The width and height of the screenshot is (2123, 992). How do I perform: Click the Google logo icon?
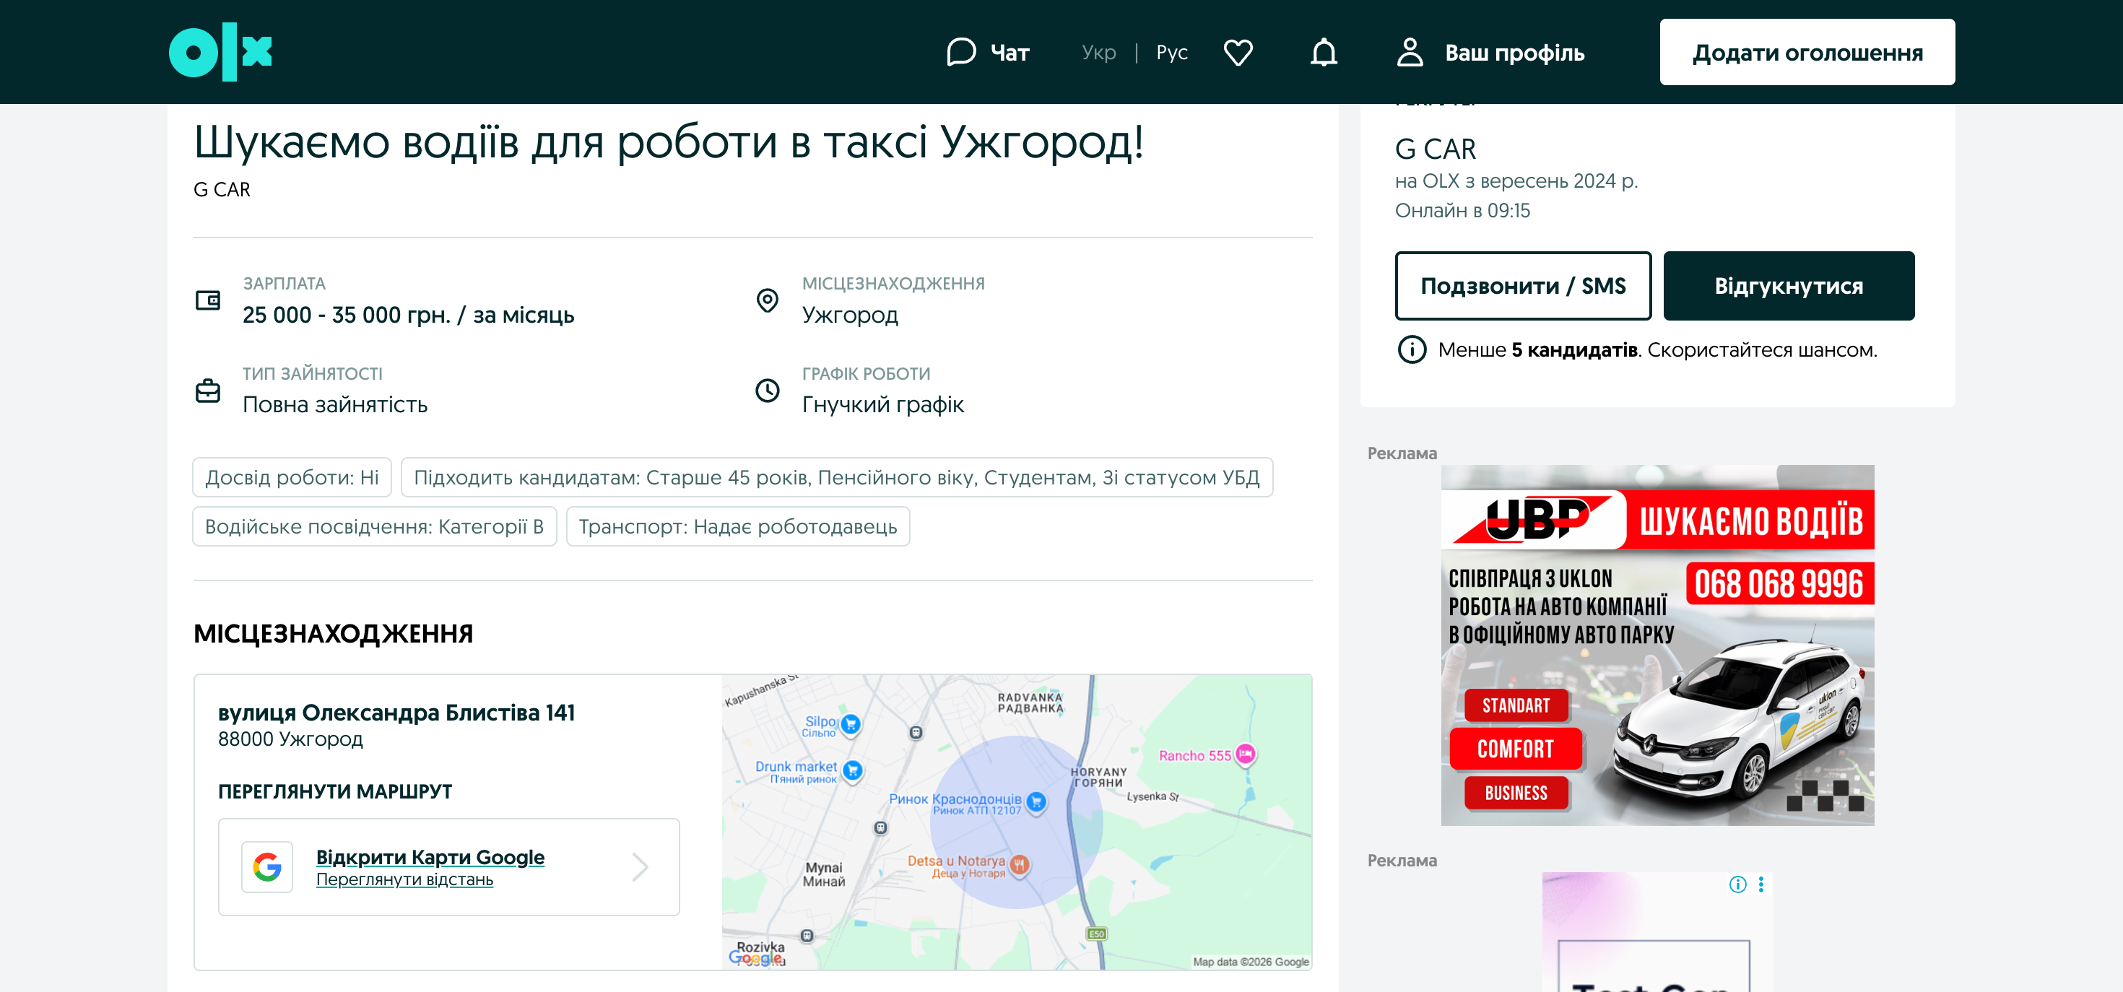click(267, 867)
